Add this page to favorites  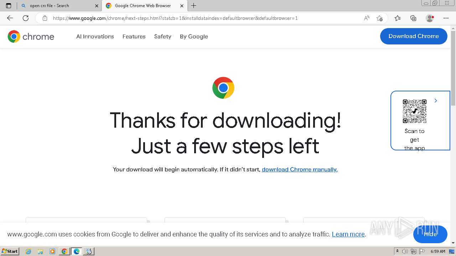pyautogui.click(x=380, y=18)
